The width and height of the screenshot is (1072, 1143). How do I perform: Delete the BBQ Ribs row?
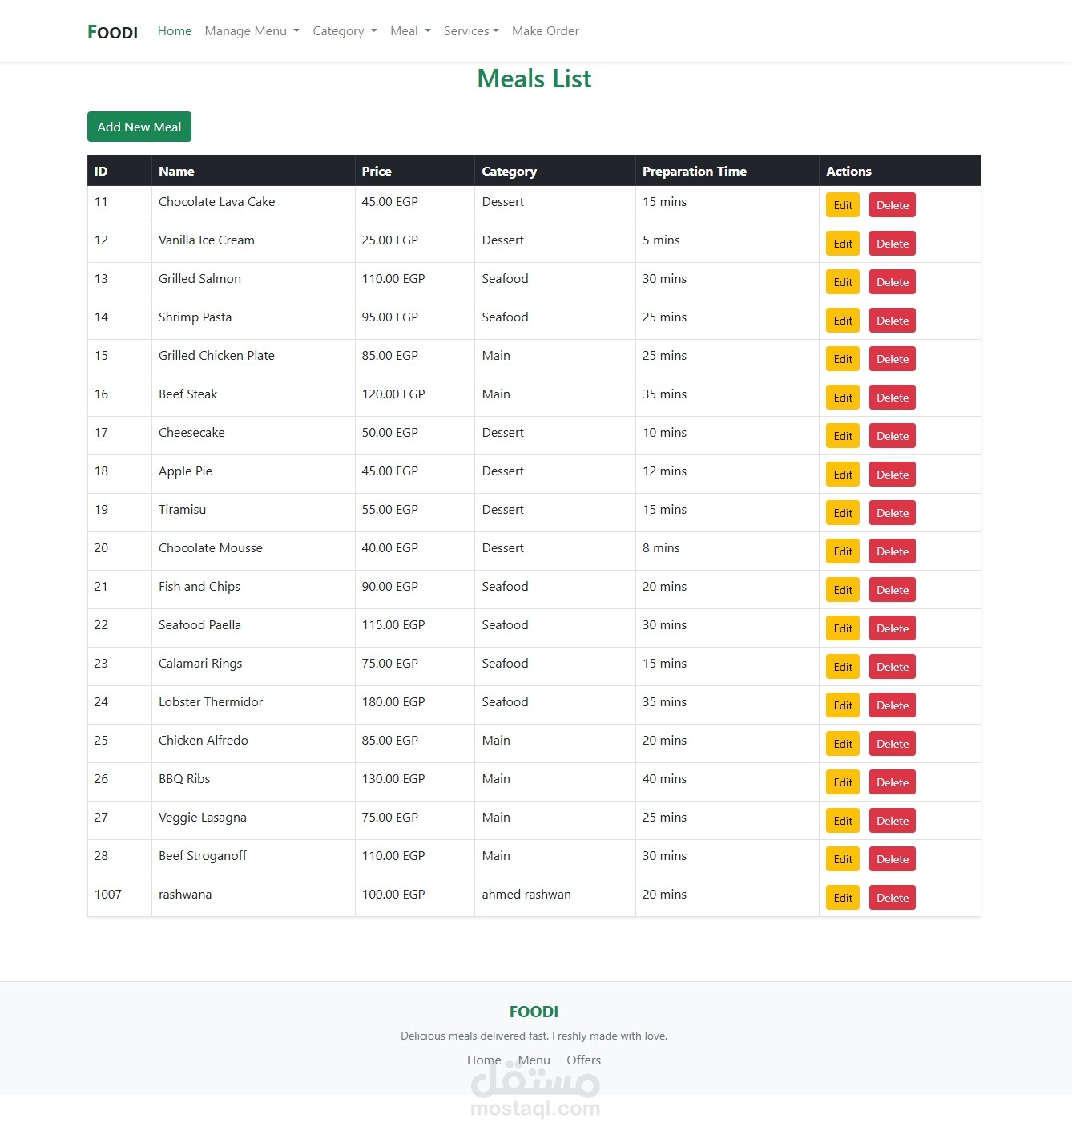pyautogui.click(x=892, y=782)
